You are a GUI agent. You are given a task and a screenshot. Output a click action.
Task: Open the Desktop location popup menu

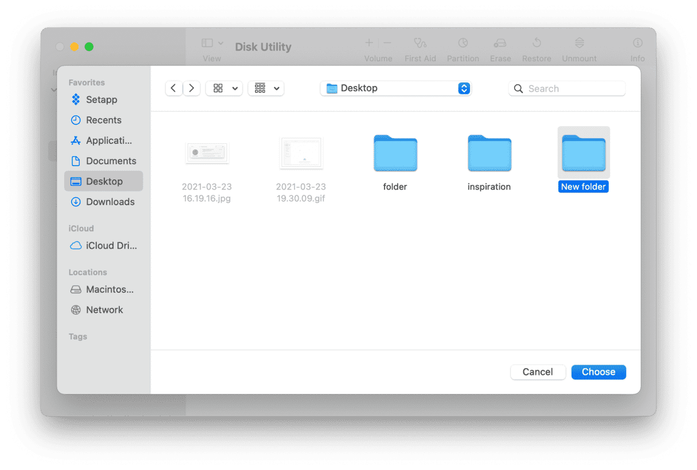[396, 88]
